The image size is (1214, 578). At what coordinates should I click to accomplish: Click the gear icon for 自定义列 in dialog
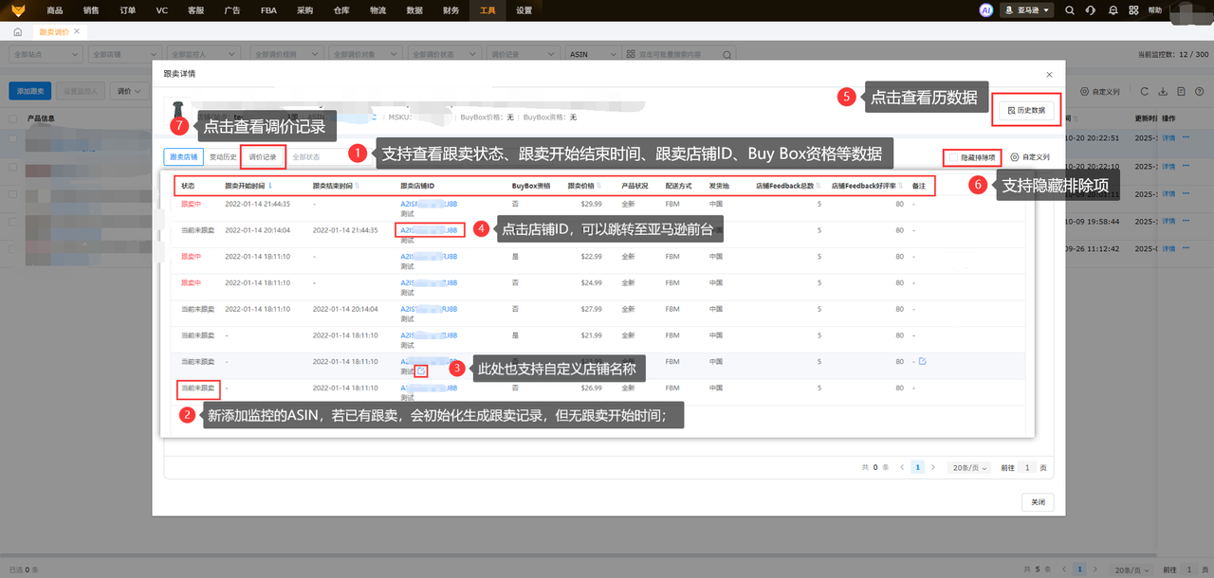tap(1014, 157)
